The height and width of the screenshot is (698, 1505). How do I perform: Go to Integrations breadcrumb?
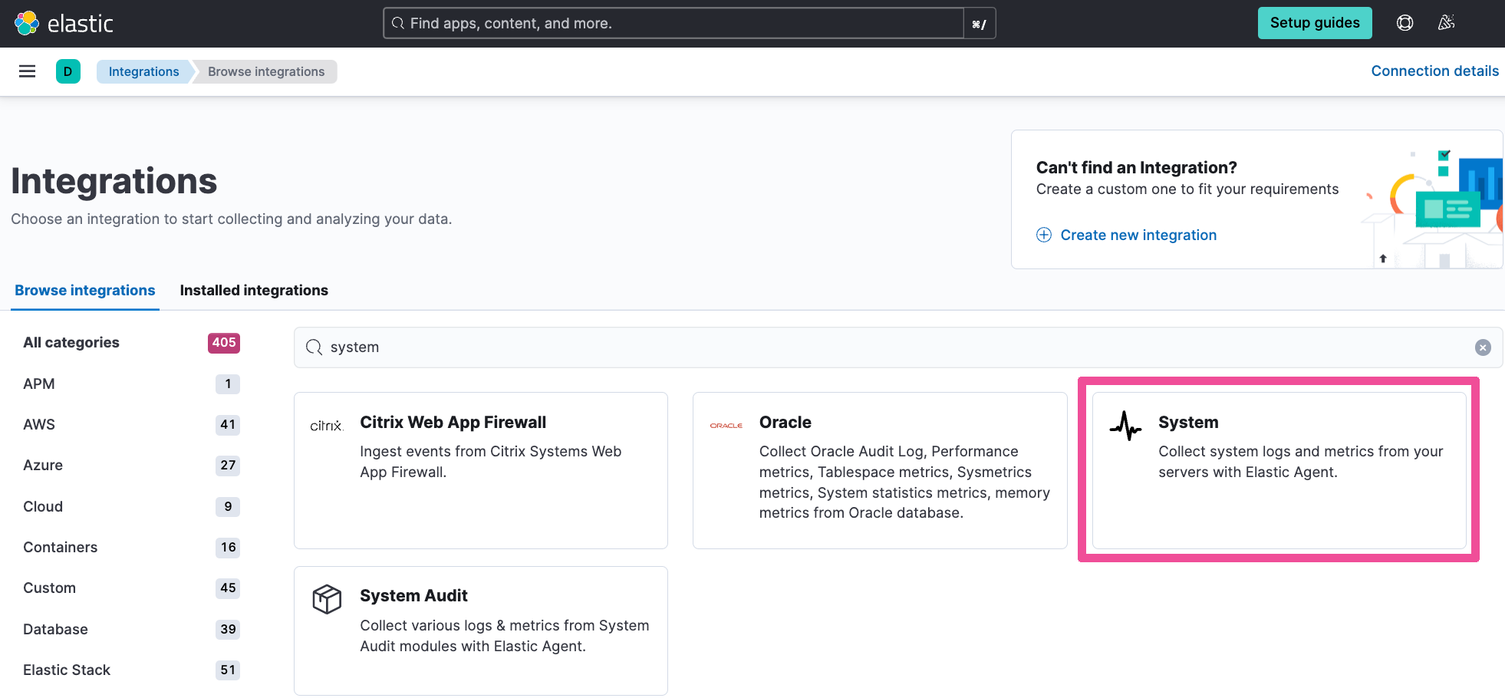[143, 71]
